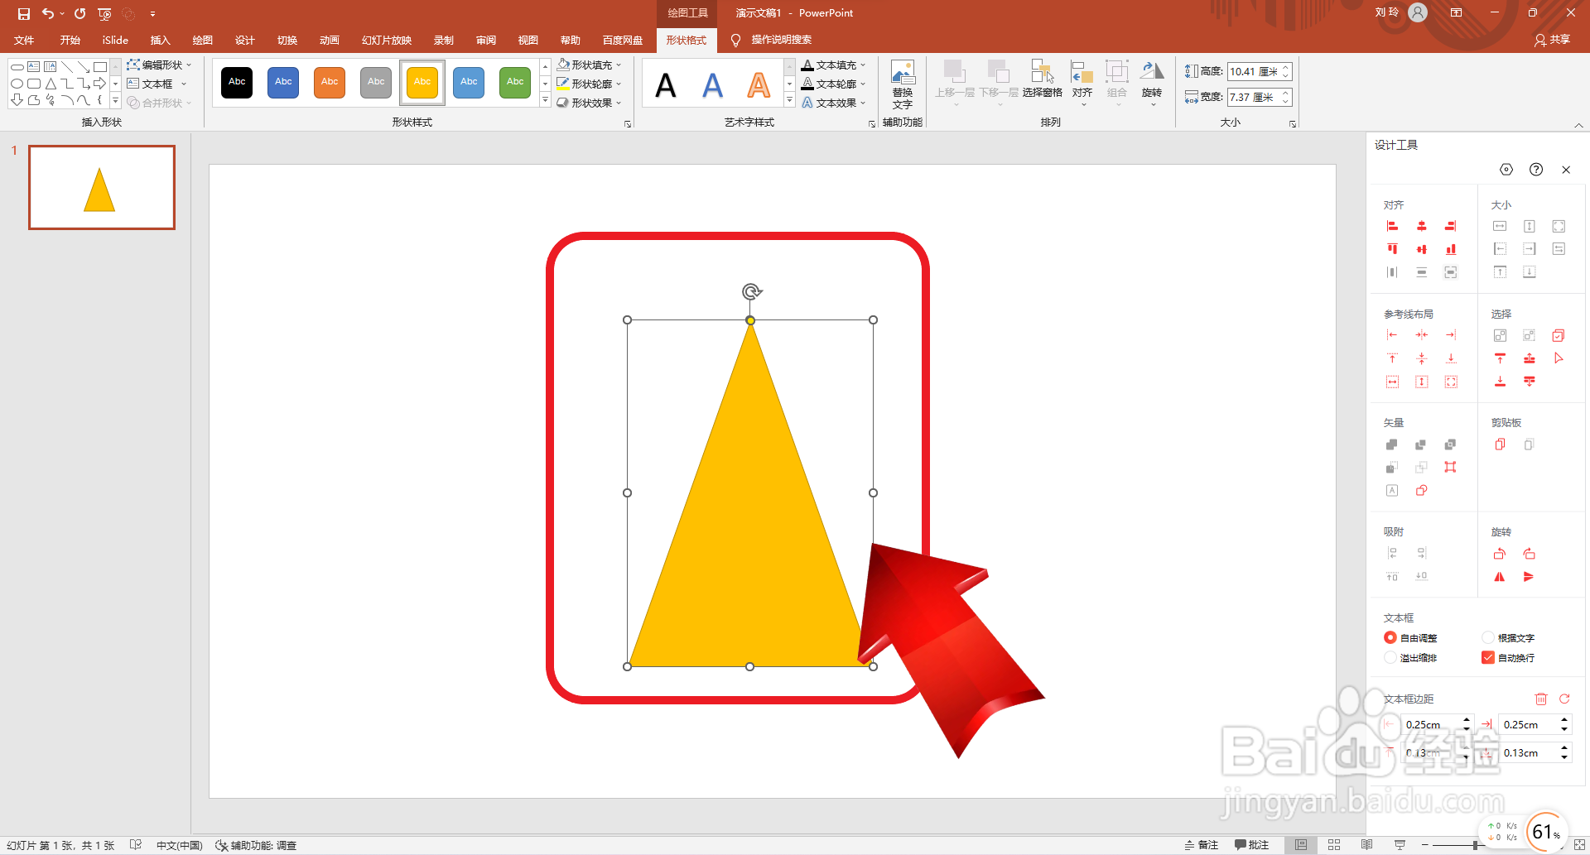Click the red bounding-box icon in 矢量
1590x855 pixels.
[1451, 468]
